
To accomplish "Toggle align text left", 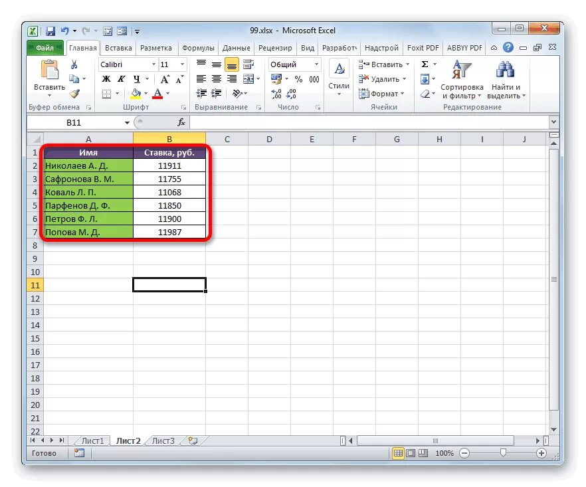I will click(x=201, y=79).
